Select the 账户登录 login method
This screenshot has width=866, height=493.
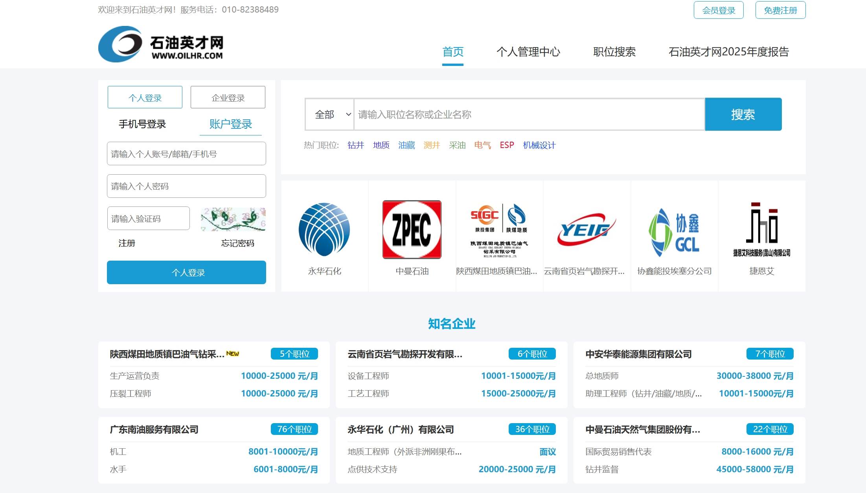[230, 124]
